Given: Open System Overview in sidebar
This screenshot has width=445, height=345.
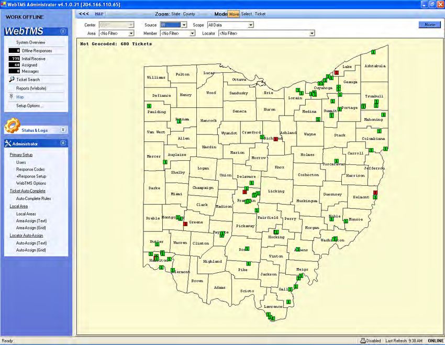Looking at the screenshot, I should click(31, 42).
